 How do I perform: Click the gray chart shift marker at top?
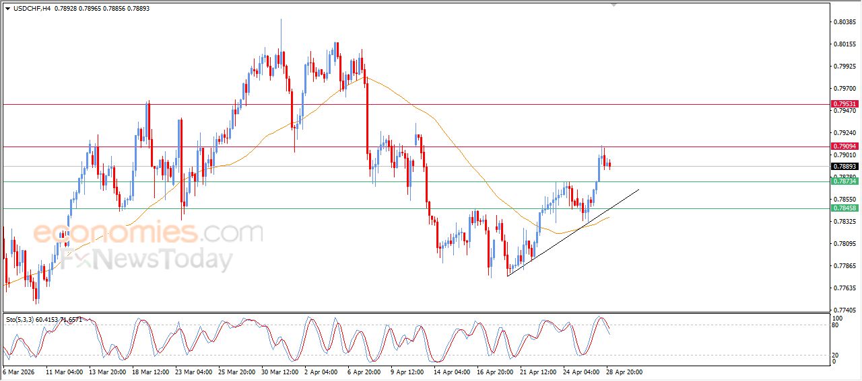pyautogui.click(x=613, y=5)
